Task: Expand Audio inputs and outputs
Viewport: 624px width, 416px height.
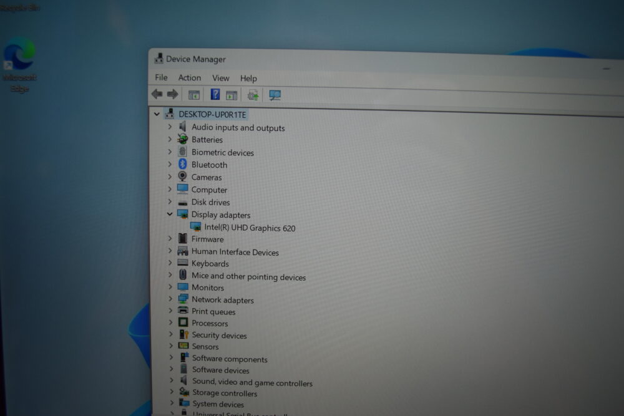Action: (x=170, y=127)
